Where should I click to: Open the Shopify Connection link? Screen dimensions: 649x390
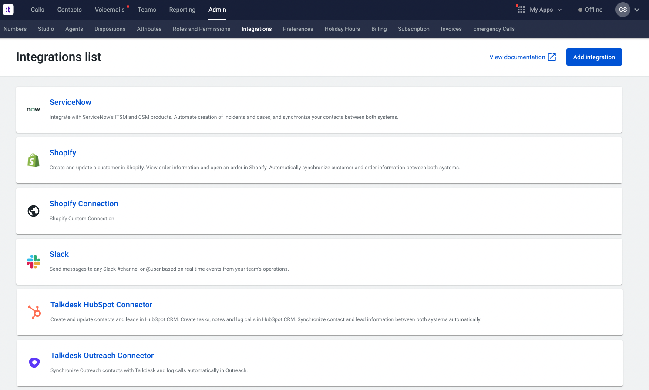click(84, 204)
